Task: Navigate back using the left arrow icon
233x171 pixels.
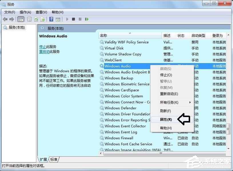Action: (x=5, y=19)
